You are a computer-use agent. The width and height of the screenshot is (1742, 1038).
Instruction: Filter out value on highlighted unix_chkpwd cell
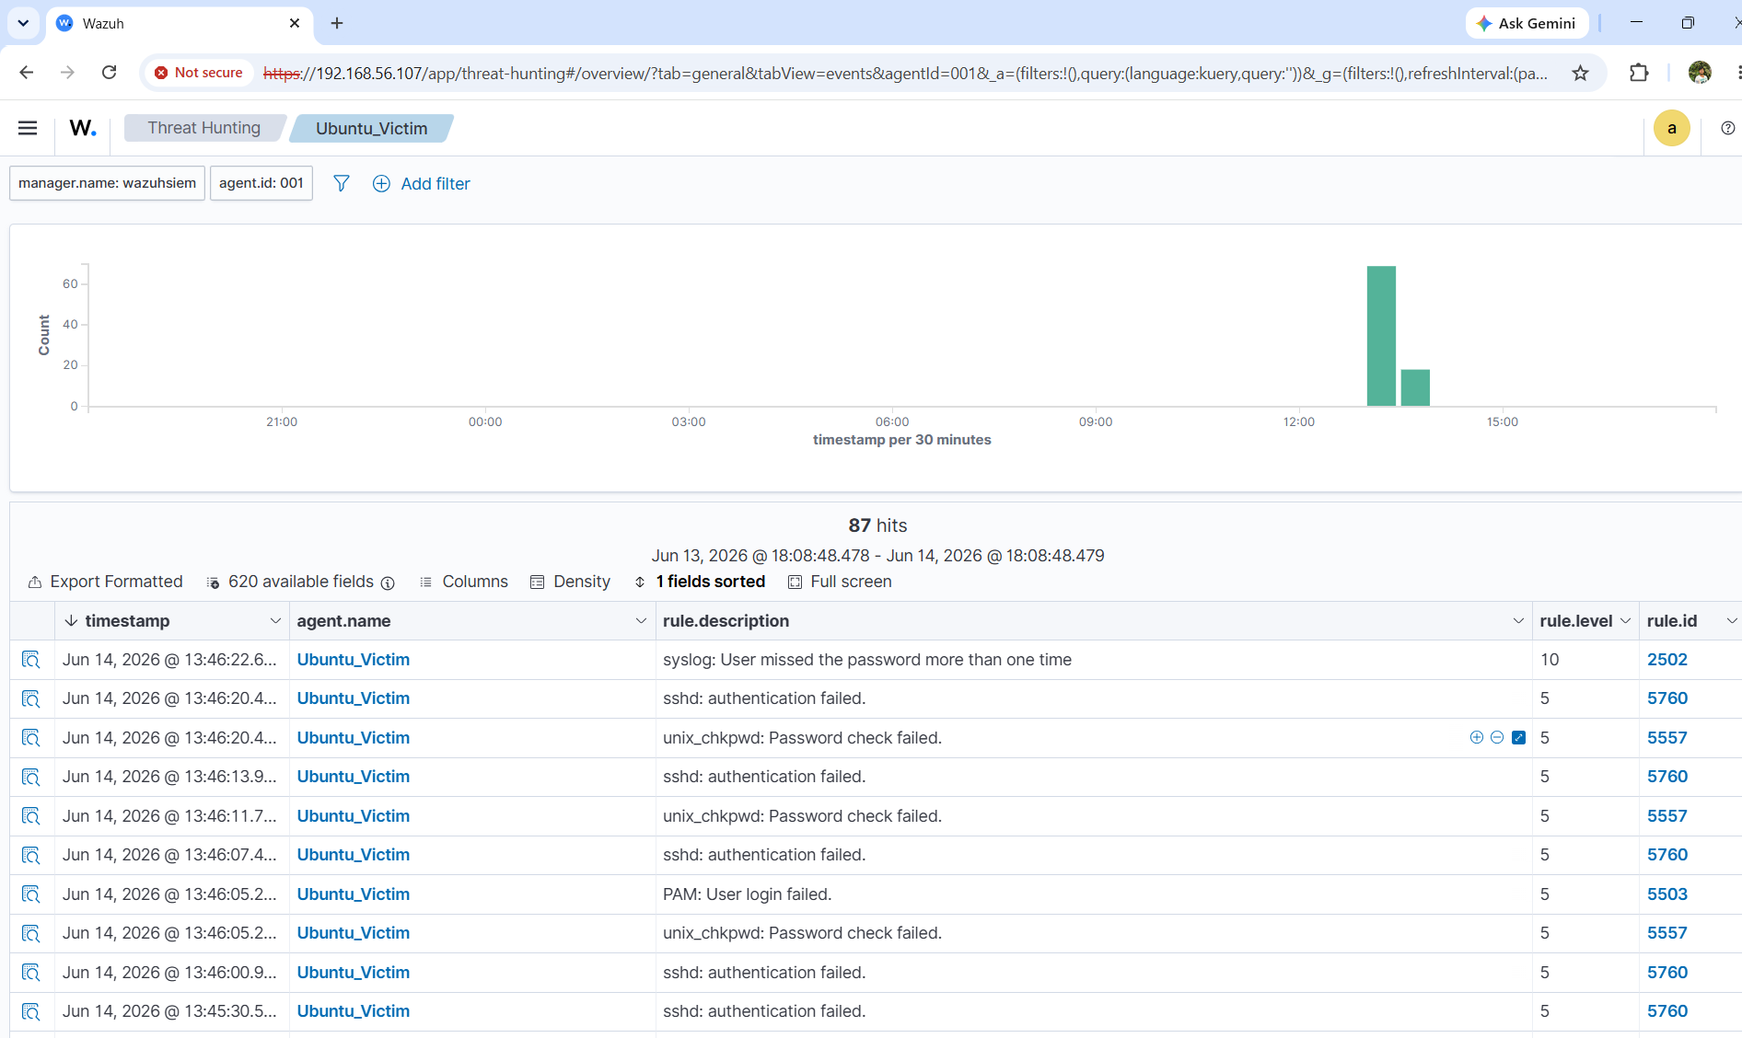pos(1497,737)
